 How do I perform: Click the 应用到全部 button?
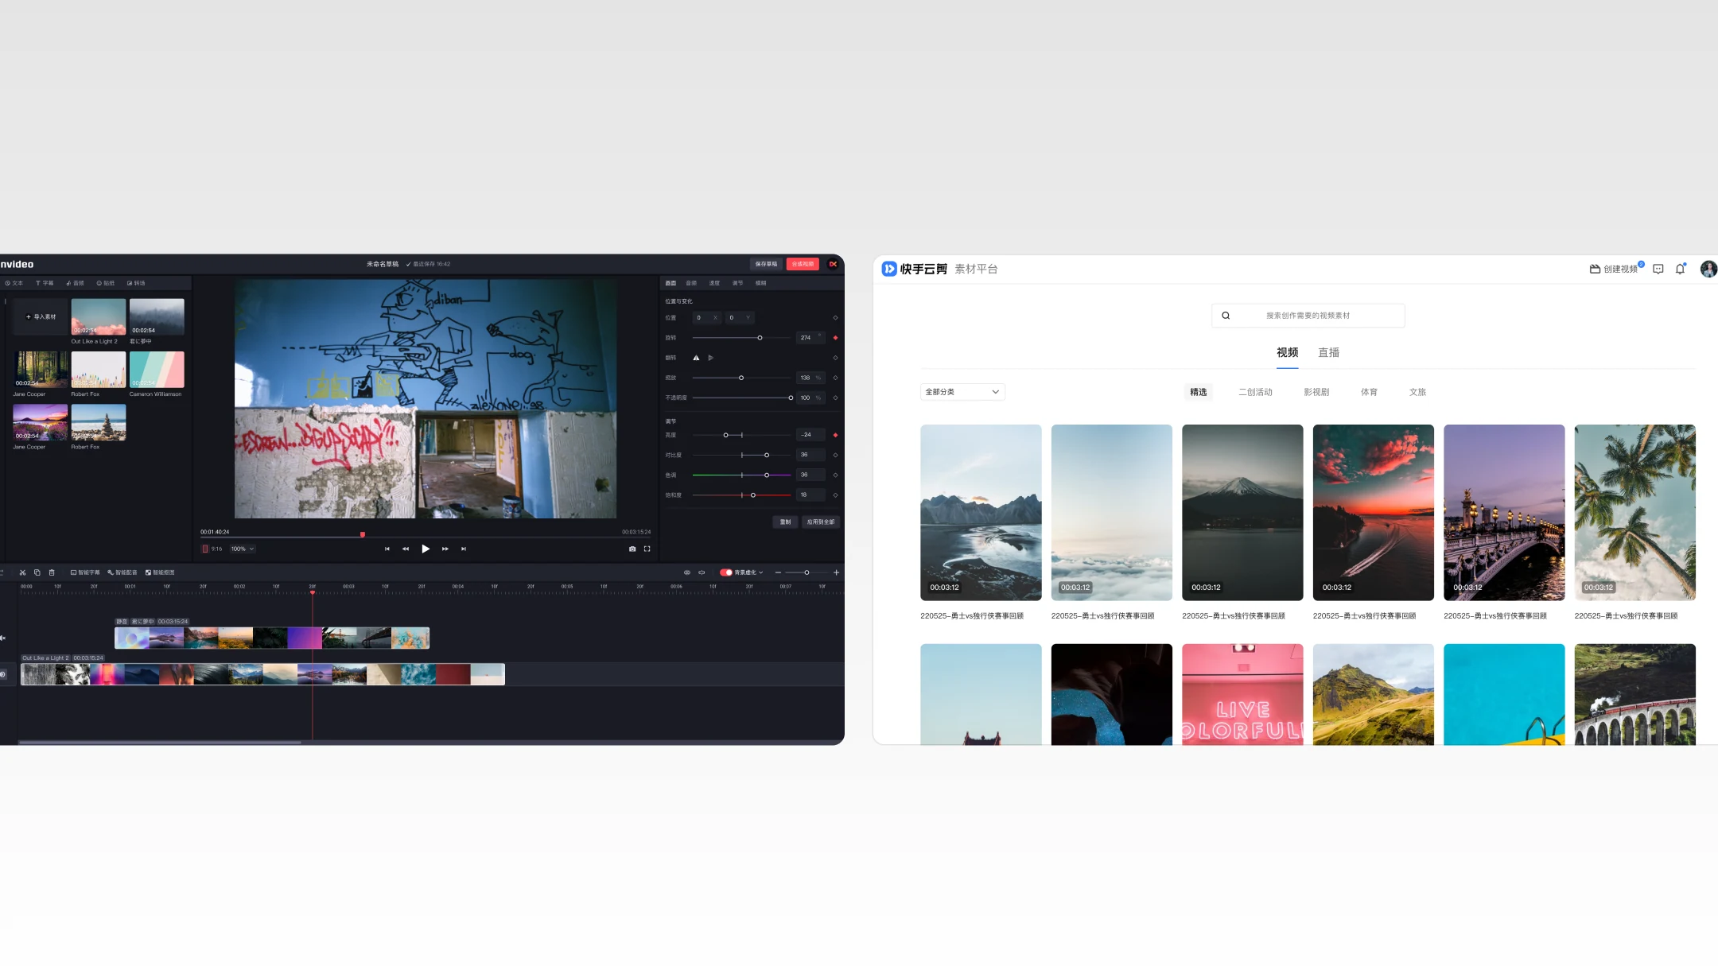[820, 522]
